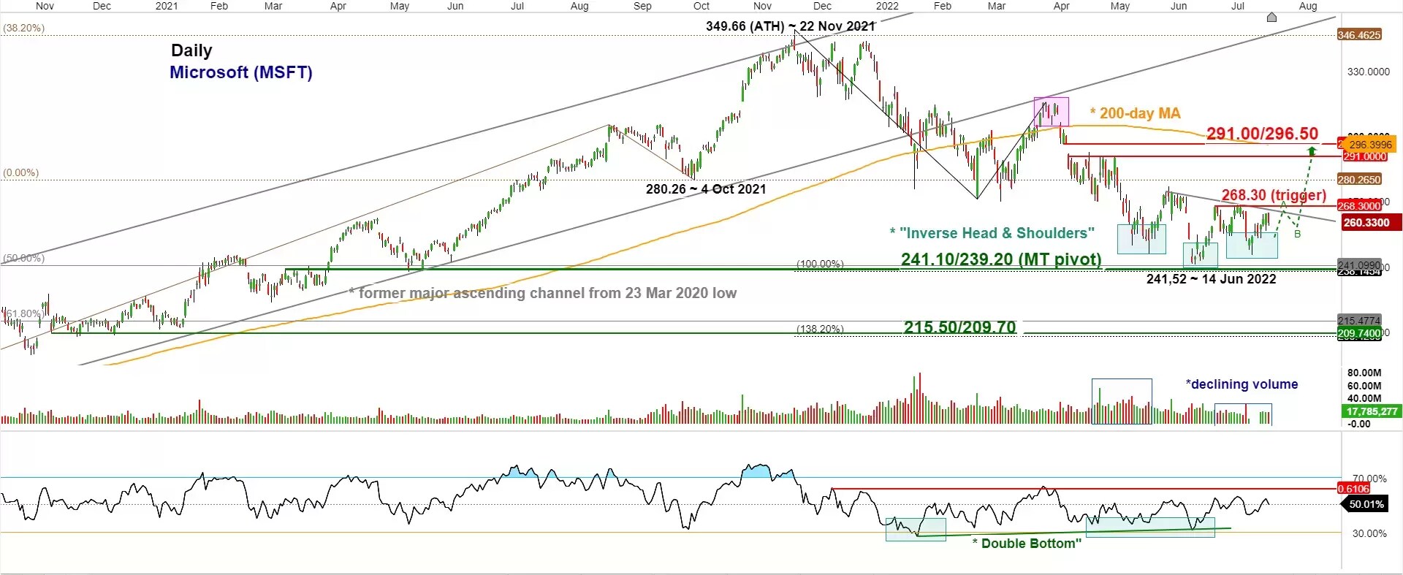Click the 2022 label on the time axis

[x=887, y=6]
